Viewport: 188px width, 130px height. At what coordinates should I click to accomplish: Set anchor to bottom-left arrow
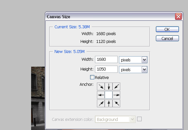(101, 103)
